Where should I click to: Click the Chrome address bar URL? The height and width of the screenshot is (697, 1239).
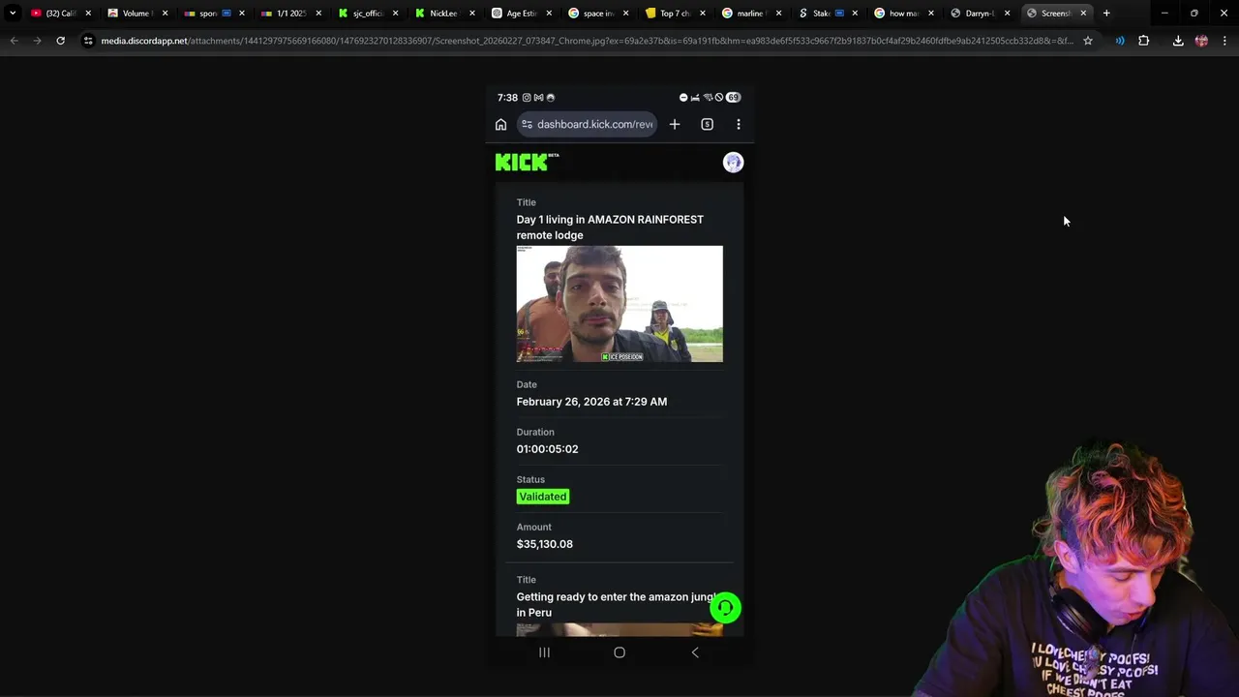click(x=587, y=41)
